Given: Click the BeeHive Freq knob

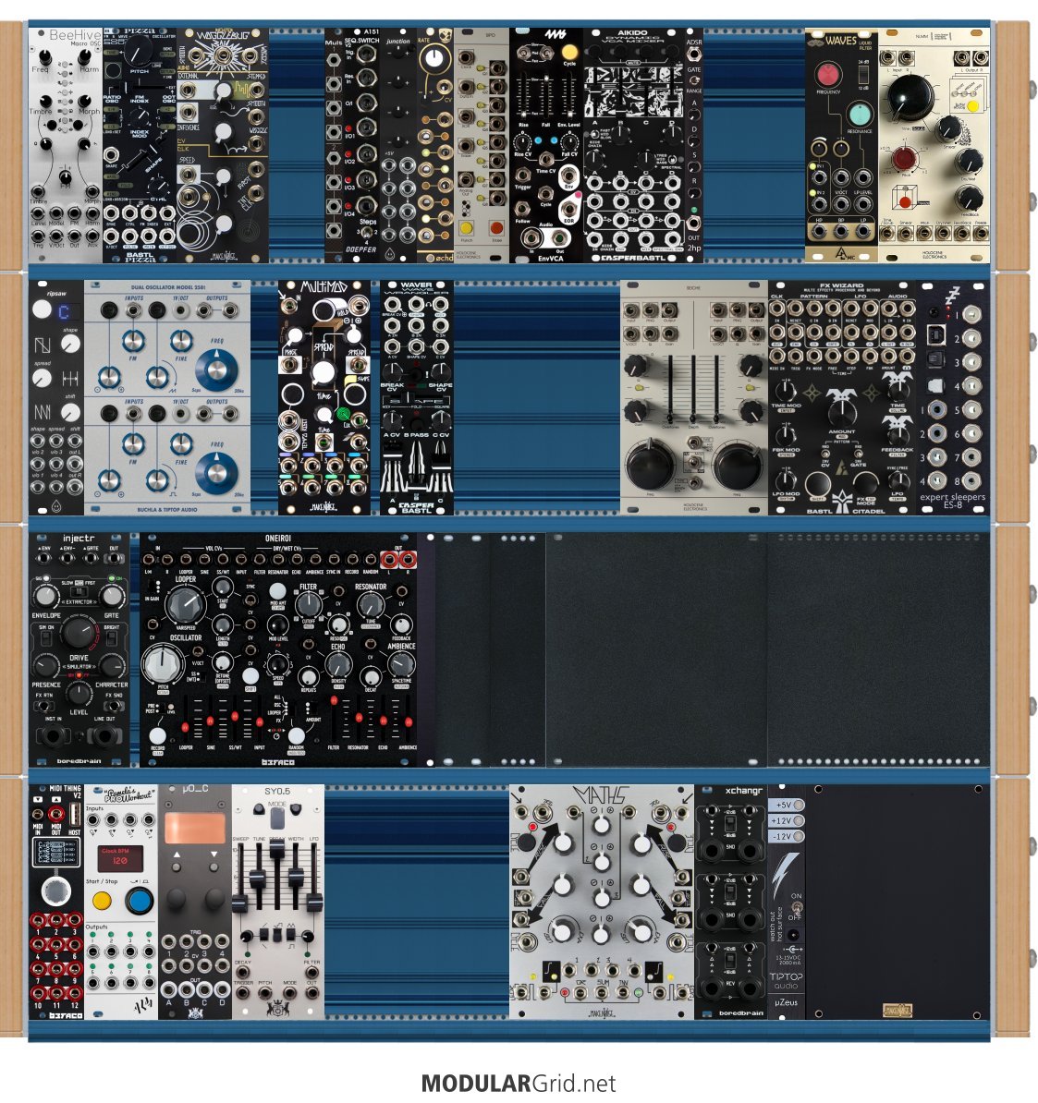Looking at the screenshot, I should click(x=45, y=59).
